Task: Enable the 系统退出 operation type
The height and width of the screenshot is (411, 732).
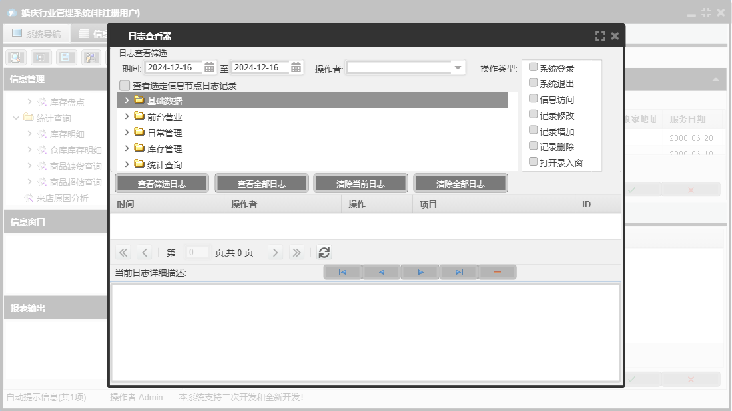Action: (533, 83)
